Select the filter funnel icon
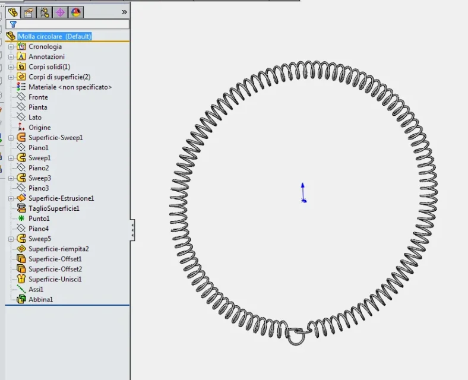This screenshot has width=468, height=380. [x=13, y=24]
